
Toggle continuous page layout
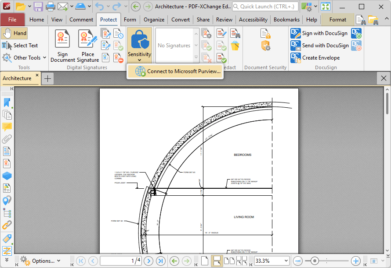[x=217, y=261]
